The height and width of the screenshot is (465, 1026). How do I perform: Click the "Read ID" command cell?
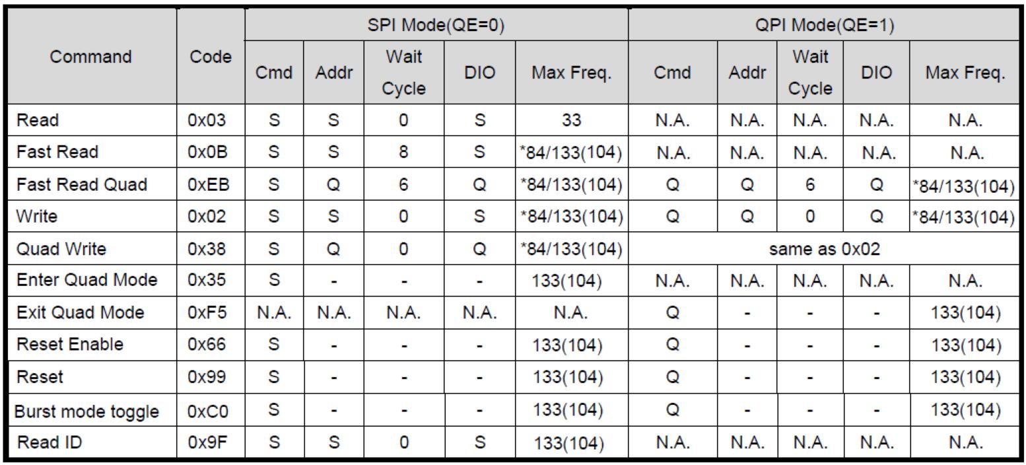point(49,442)
